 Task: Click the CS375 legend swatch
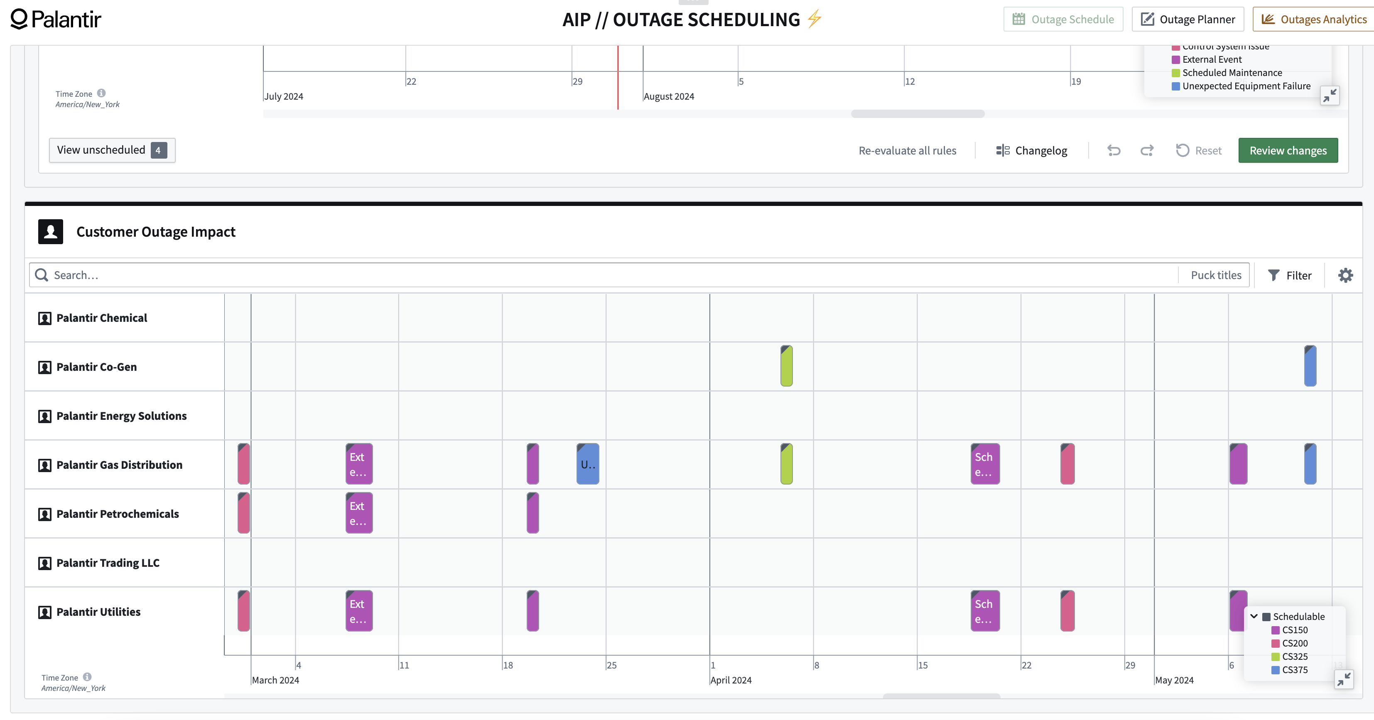pyautogui.click(x=1275, y=671)
